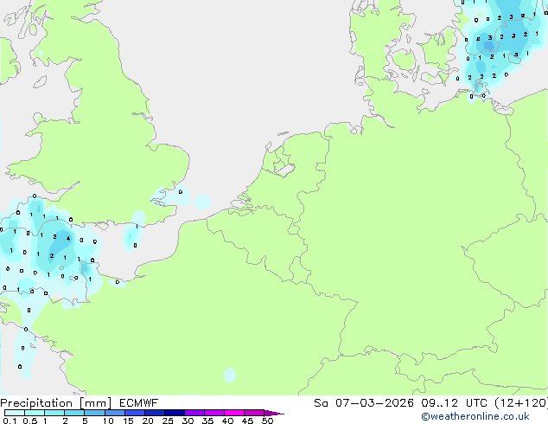Click the purple above-50 arrow on the legend
Image resolution: width=548 pixels, height=424 pixels.
(274, 413)
